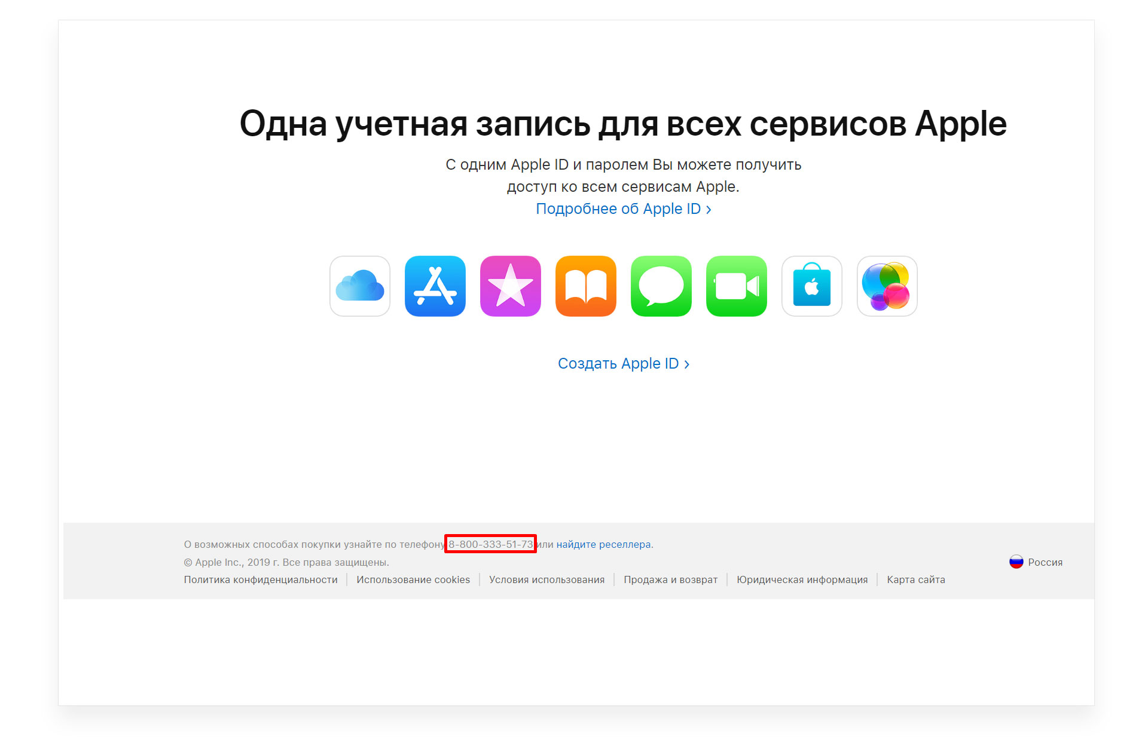Image resolution: width=1148 pixels, height=739 pixels.
Task: Click the text 'С одним Apple ID и паролем'
Action: pyautogui.click(x=546, y=164)
